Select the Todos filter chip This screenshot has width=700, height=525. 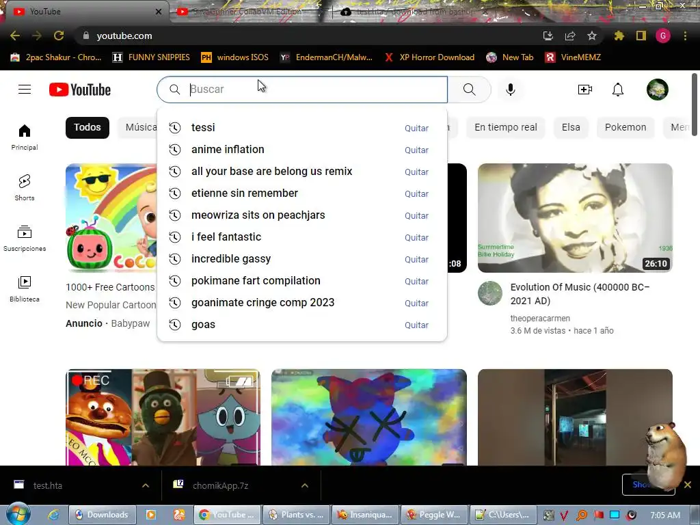87,127
